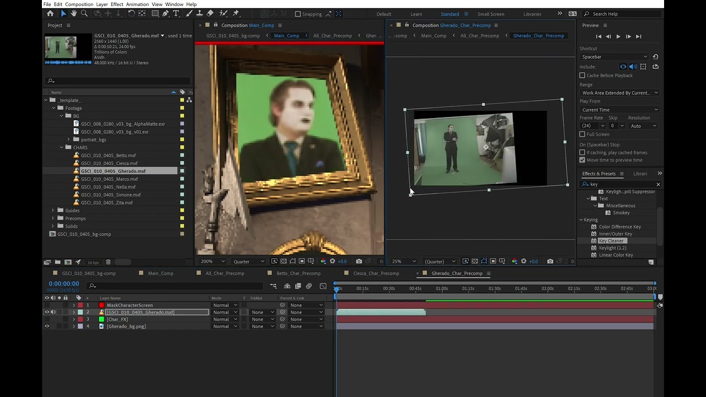Hide the Gherado_bg.png layer

tap(46, 326)
